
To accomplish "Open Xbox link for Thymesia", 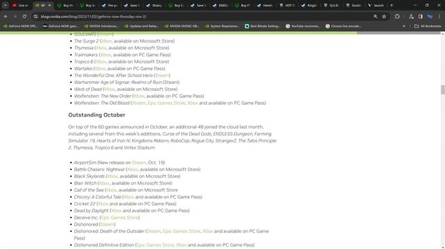I will point(101,48).
